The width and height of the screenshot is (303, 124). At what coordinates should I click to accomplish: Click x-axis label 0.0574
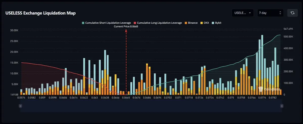click(21, 98)
